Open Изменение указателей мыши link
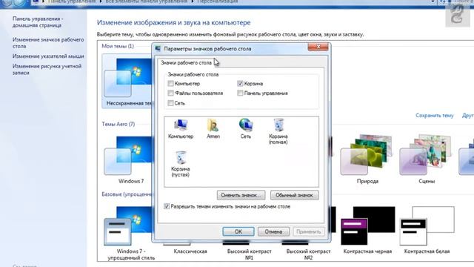474x267 pixels. [48, 56]
